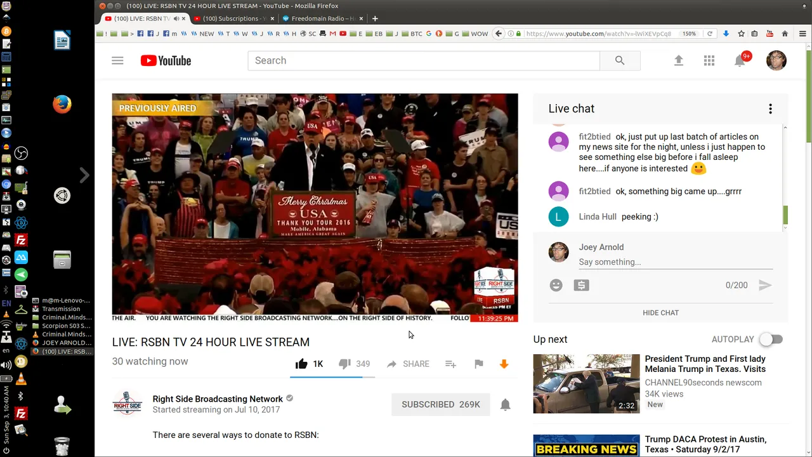Go to Firefox home page button
812x457 pixels.
click(x=785, y=34)
